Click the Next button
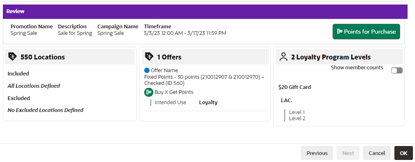This screenshot has height=162, width=415. pos(348,153)
